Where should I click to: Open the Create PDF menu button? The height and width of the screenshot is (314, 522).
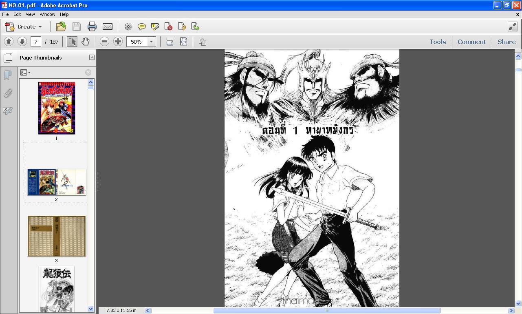(x=23, y=27)
